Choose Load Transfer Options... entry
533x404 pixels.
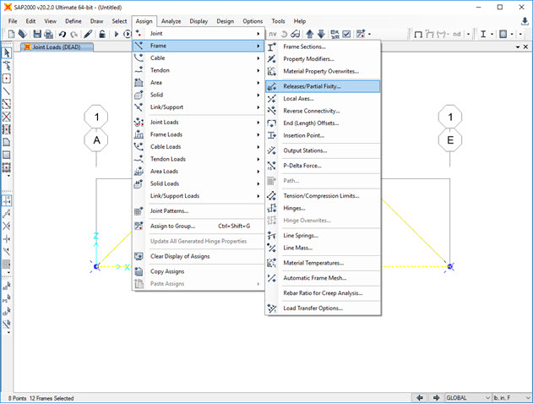click(x=323, y=308)
